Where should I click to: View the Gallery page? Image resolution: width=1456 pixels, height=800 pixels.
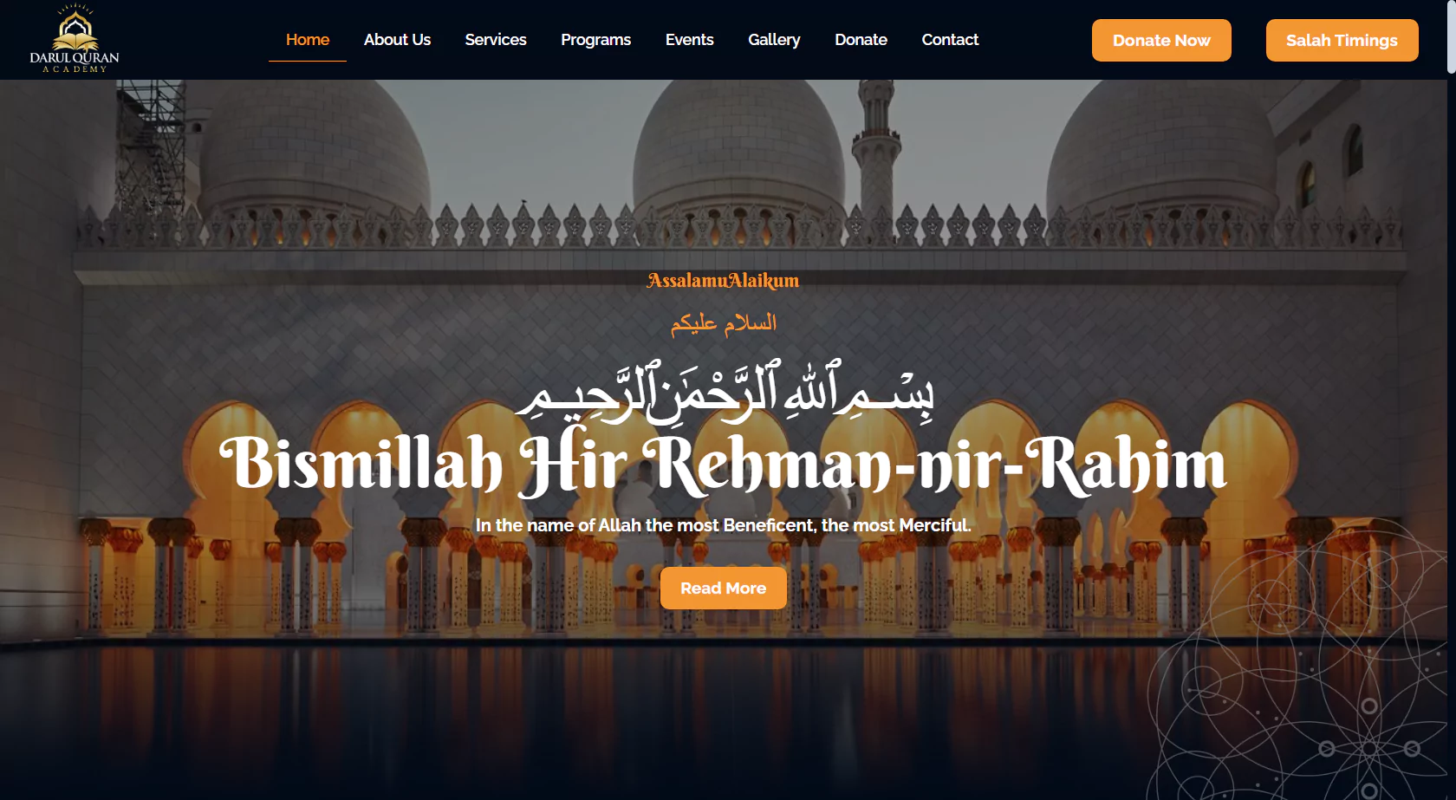774,40
